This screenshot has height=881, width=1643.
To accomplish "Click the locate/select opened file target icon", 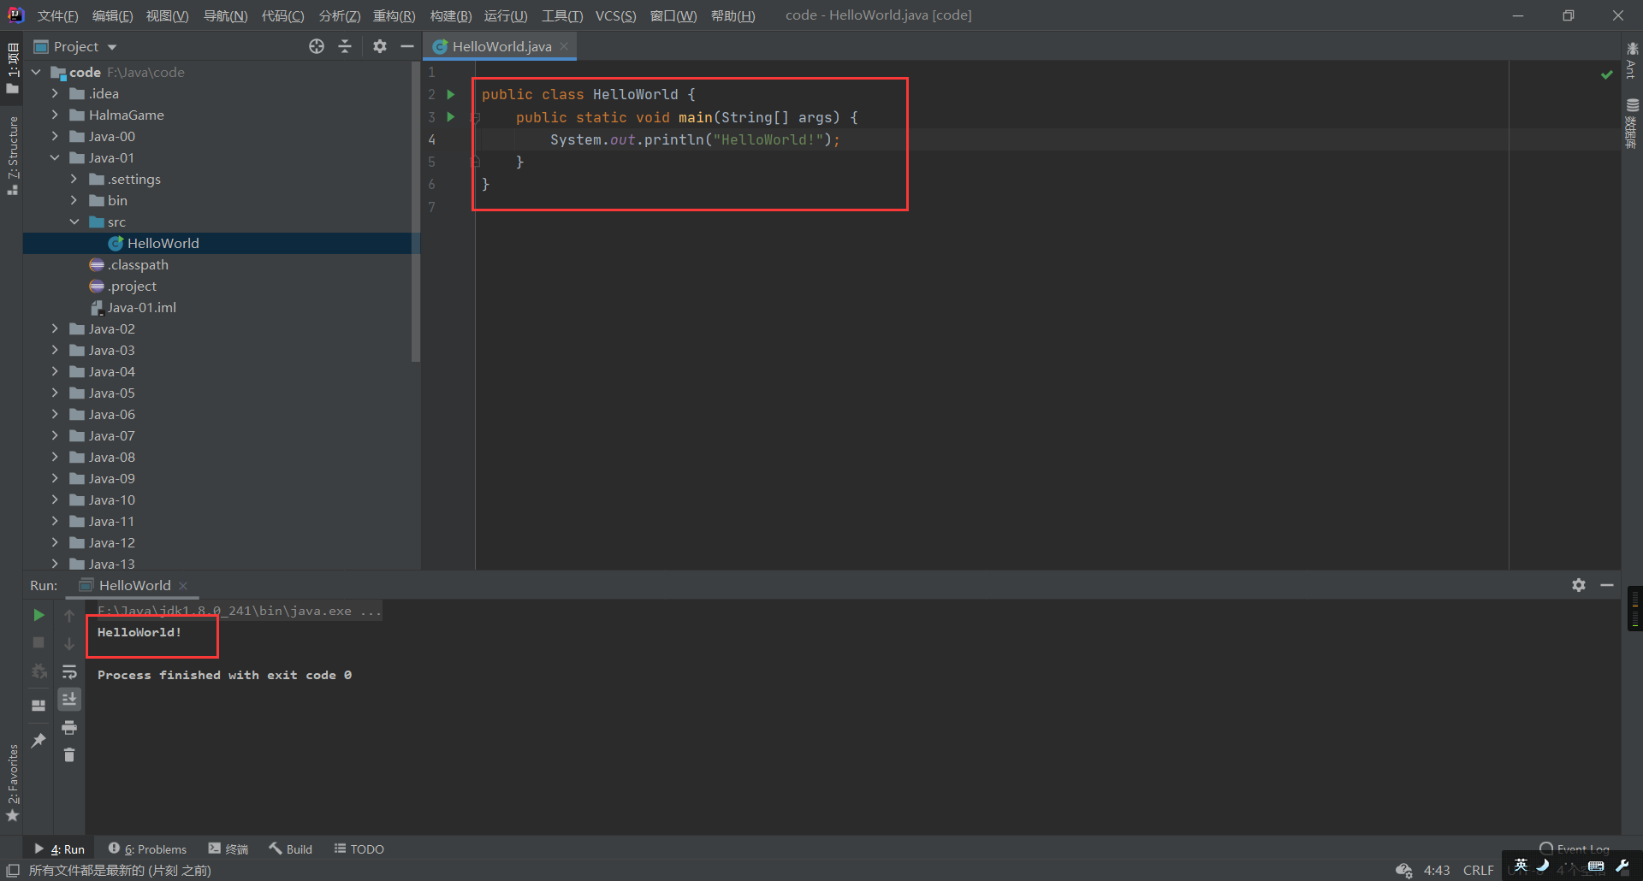I will (317, 46).
